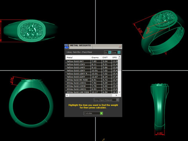Close the Metal Weights dialog
Screen dimensions: 188x141
[x=120, y=46]
